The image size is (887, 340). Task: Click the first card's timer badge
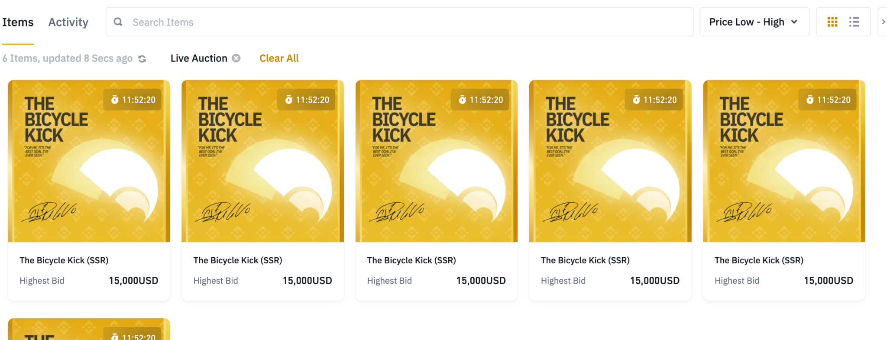tap(133, 100)
